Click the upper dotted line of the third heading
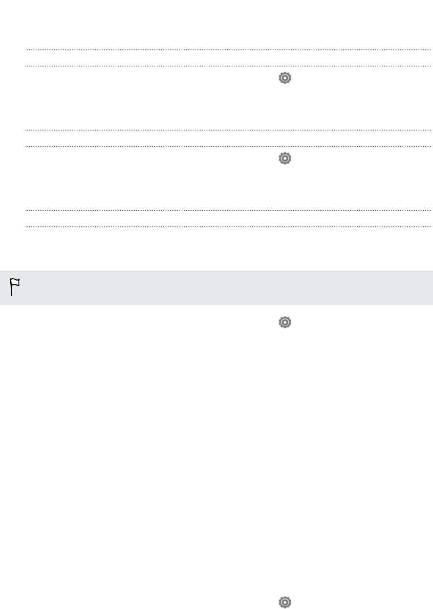The height and width of the screenshot is (609, 433). pyautogui.click(x=228, y=210)
